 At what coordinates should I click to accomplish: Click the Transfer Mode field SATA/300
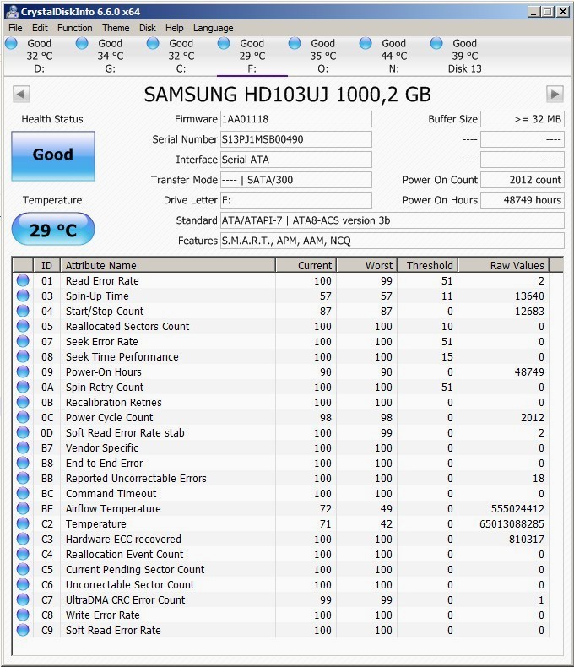click(x=296, y=180)
